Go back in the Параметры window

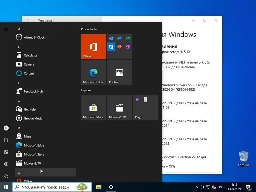28,20
